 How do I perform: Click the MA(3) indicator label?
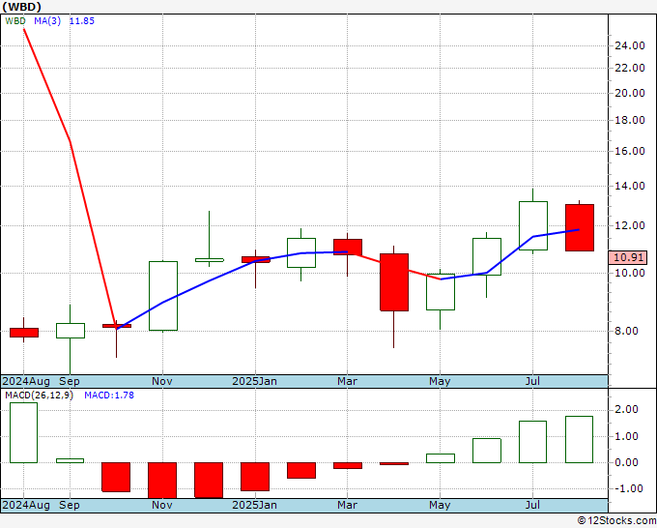47,21
